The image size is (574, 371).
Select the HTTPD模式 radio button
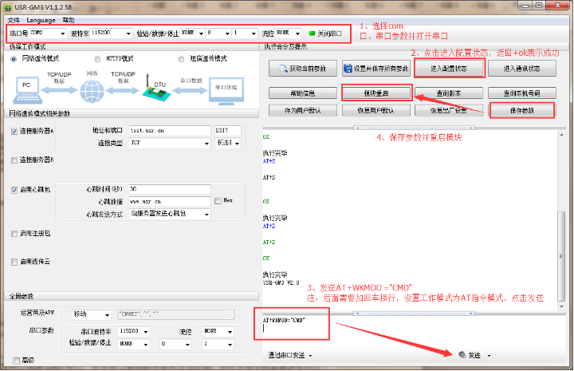tap(98, 58)
